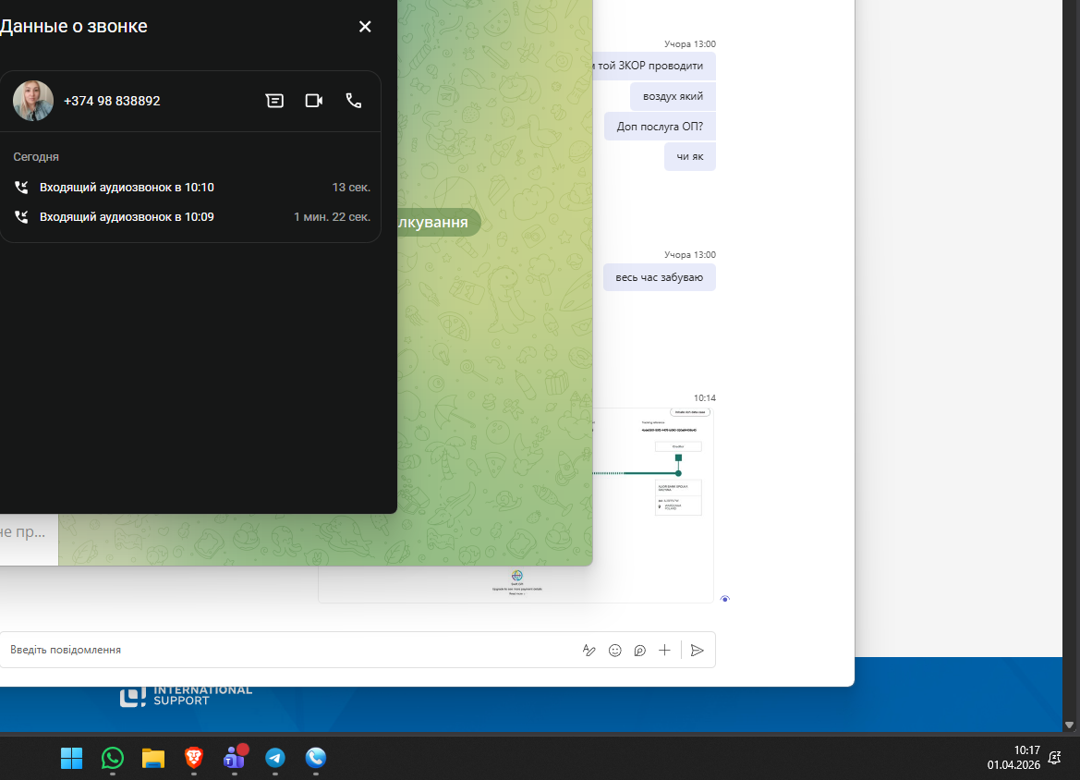Start video call with +374 98 838892
The image size is (1080, 780).
314,101
